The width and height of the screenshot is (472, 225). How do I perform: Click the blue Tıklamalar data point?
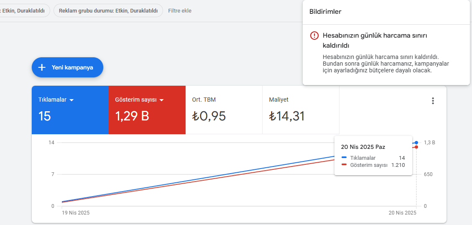coord(416,143)
